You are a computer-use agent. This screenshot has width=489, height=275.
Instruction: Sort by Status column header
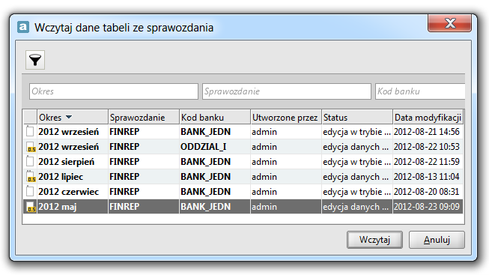click(356, 117)
